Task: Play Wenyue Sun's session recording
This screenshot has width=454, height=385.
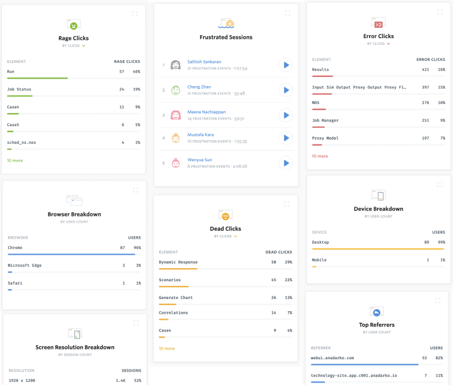Action: click(286, 163)
